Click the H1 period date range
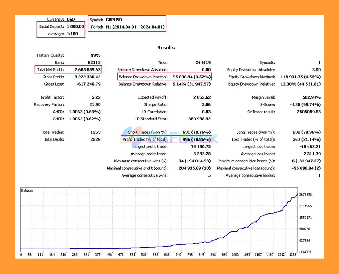Viewport: 339px width, 274px height. [x=135, y=27]
